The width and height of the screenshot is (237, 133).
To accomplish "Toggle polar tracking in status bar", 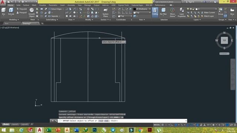I will (176, 125).
